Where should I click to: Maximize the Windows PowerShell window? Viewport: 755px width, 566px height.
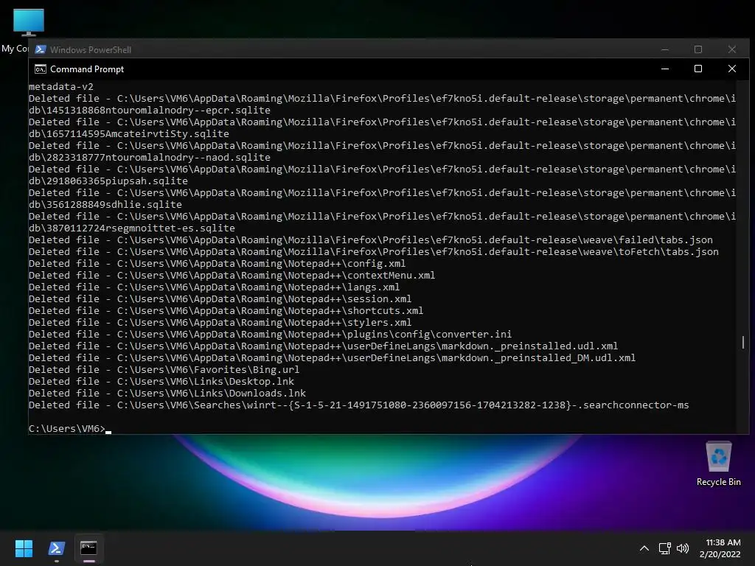[697, 49]
